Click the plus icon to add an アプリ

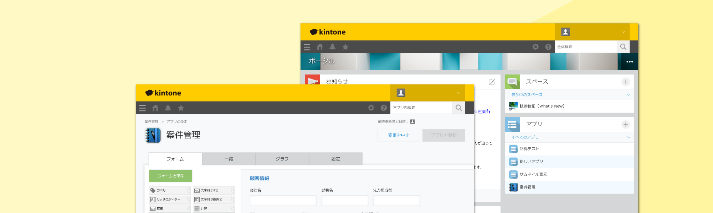pyautogui.click(x=626, y=124)
